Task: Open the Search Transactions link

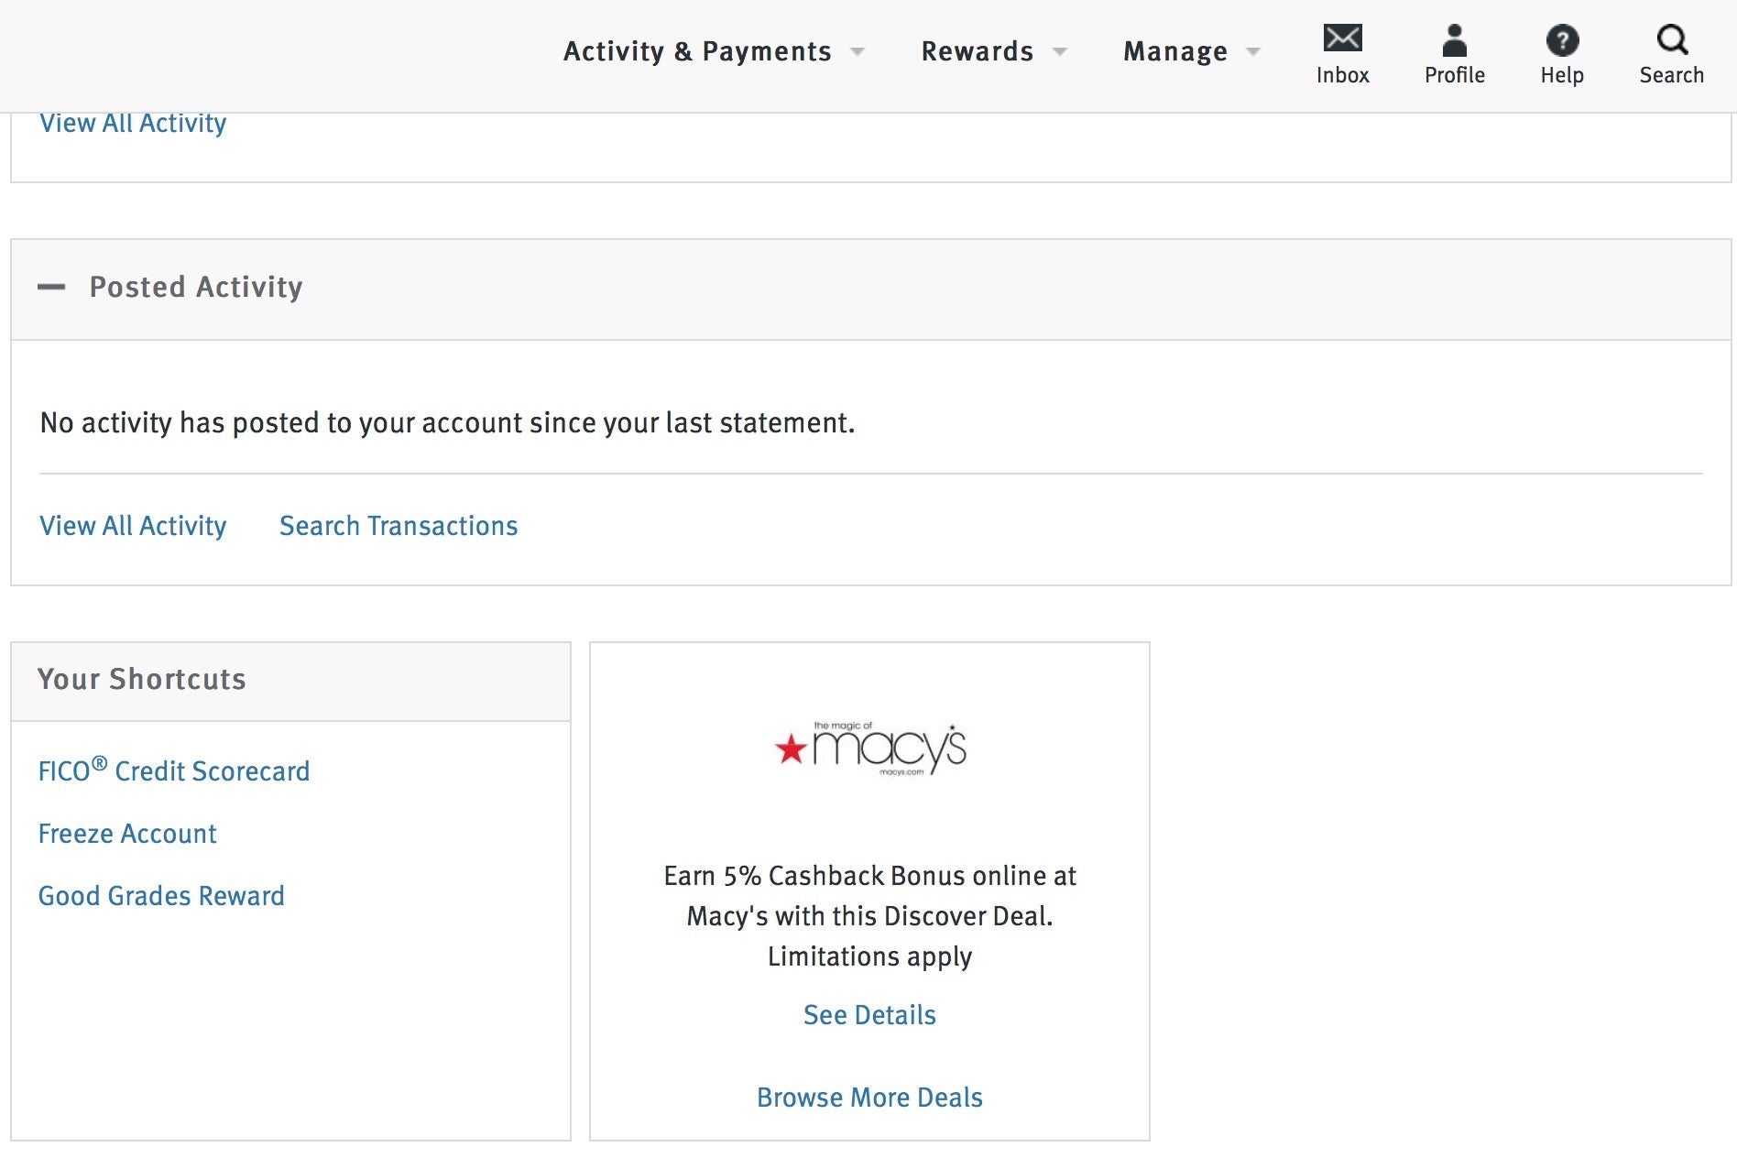Action: pyautogui.click(x=399, y=526)
